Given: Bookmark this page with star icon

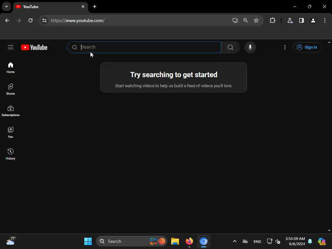Looking at the screenshot, I should point(256,20).
